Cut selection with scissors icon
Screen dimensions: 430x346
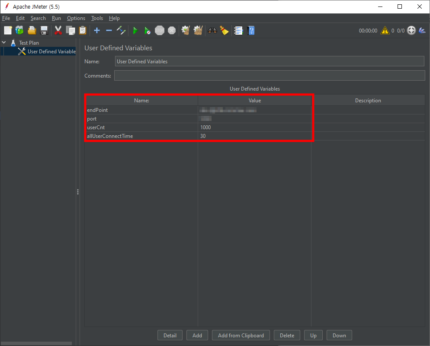pyautogui.click(x=58, y=30)
